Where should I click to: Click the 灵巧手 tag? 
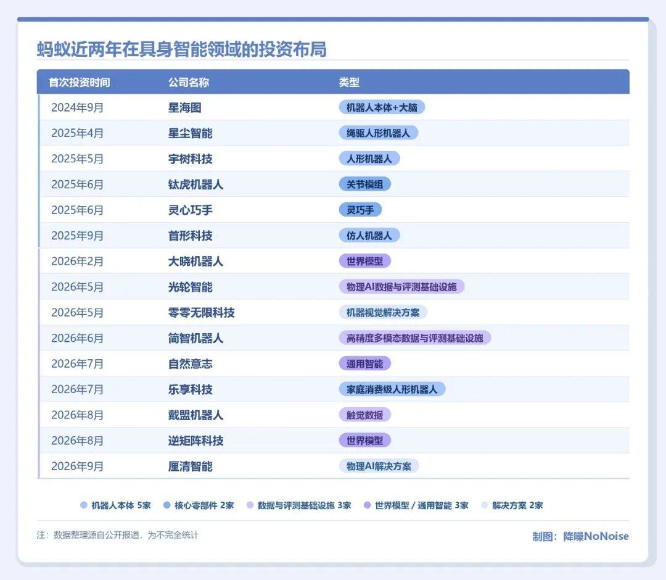pyautogui.click(x=360, y=210)
